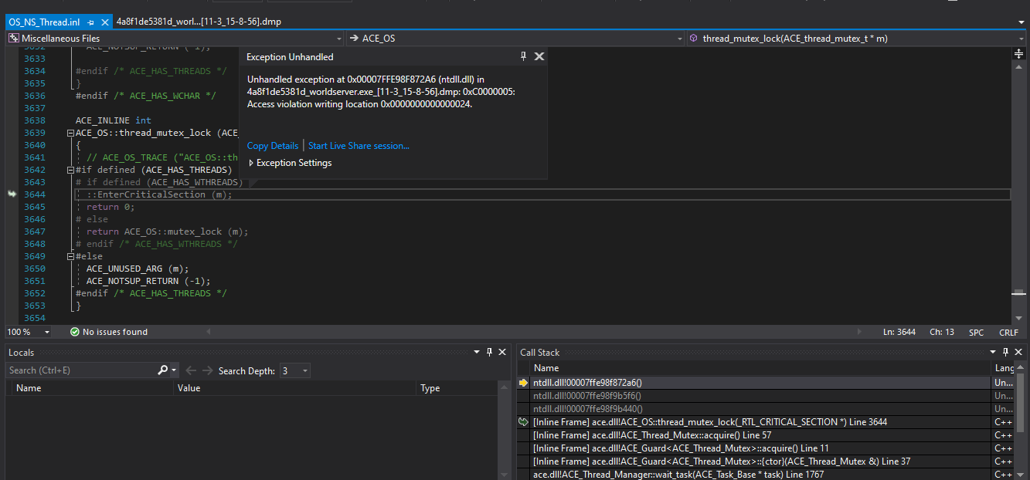This screenshot has width=1030, height=480.
Task: Close the Exception Unhandled popup
Action: tap(539, 56)
